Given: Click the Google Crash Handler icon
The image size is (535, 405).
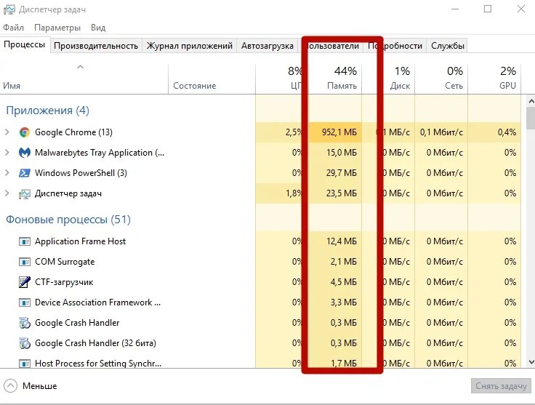Looking at the screenshot, I should coord(25,323).
